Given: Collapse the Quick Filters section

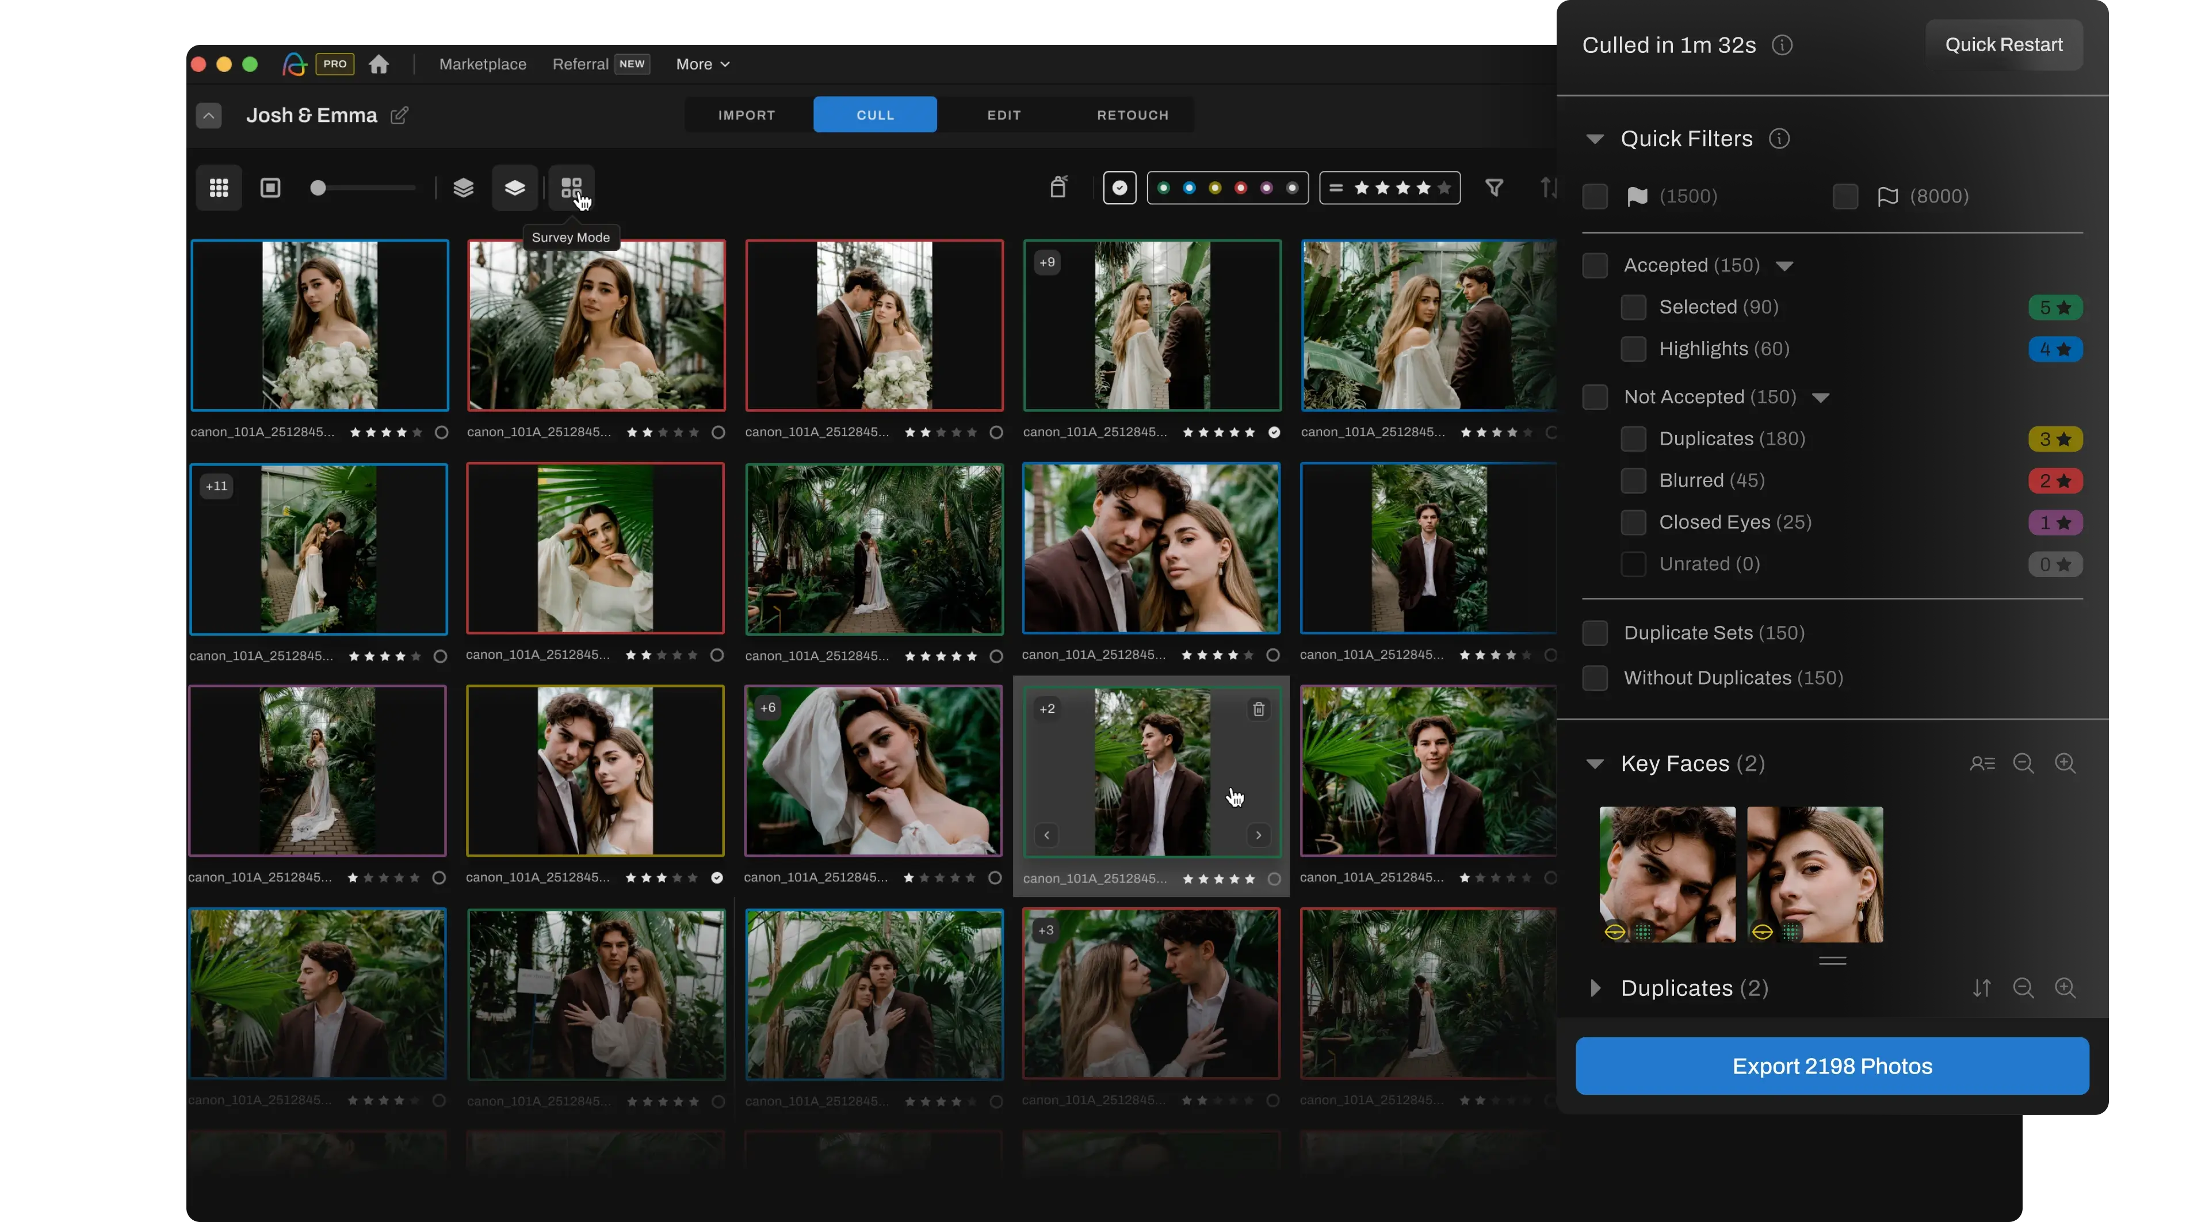Looking at the screenshot, I should click(x=1594, y=138).
